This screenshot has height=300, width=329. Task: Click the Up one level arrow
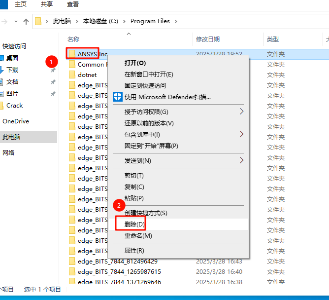coord(26,21)
